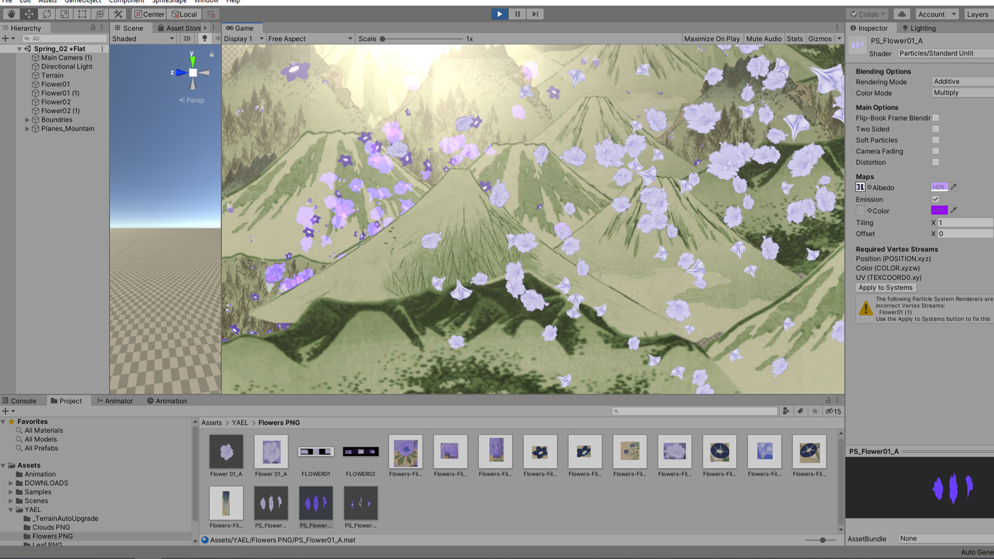Screen dimensions: 994x559
Task: Switch to the Lighting tab
Action: tap(919, 28)
